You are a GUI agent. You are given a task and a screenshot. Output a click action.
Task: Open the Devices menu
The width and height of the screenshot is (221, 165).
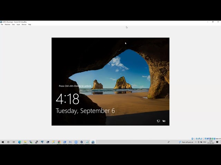pos(24,24)
